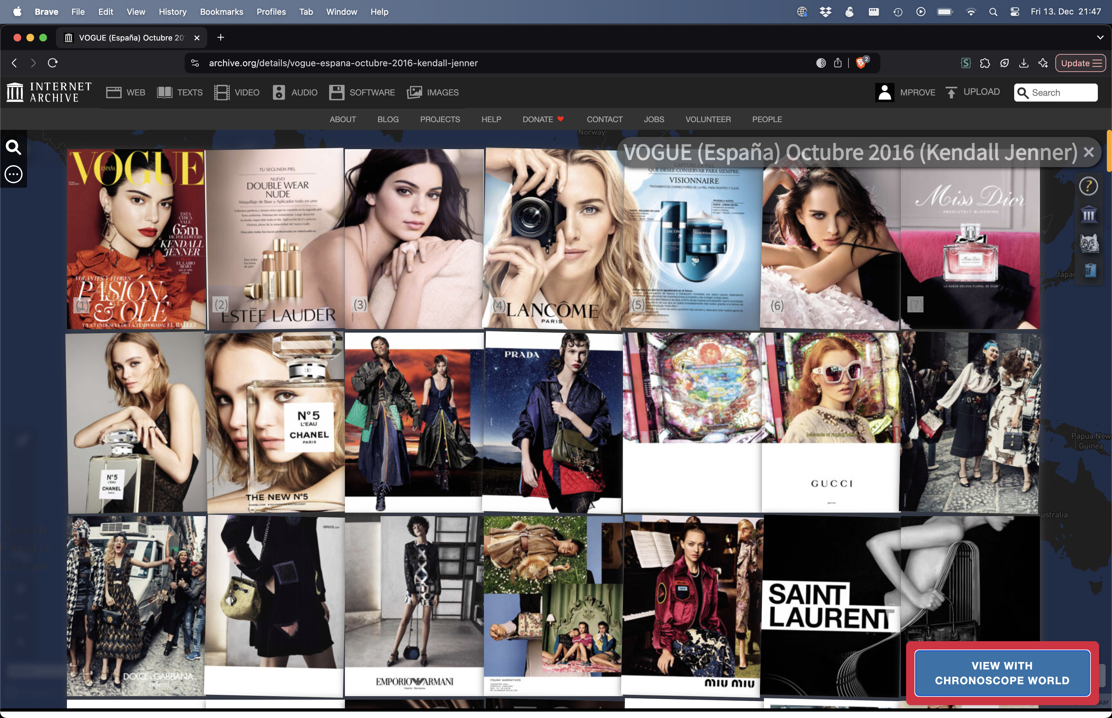This screenshot has height=718, width=1112.
Task: Go to the PROJECTS page
Action: [440, 119]
